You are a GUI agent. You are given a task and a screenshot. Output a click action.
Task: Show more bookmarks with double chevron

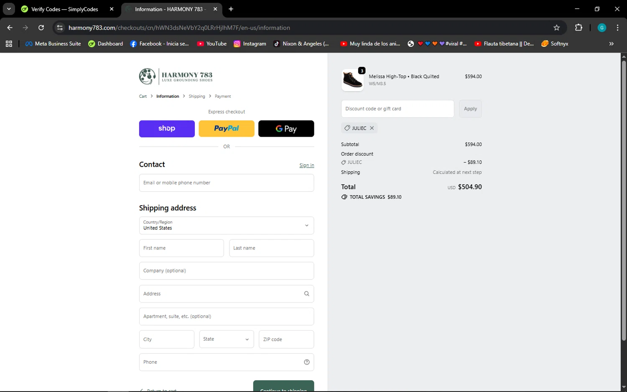(x=611, y=43)
